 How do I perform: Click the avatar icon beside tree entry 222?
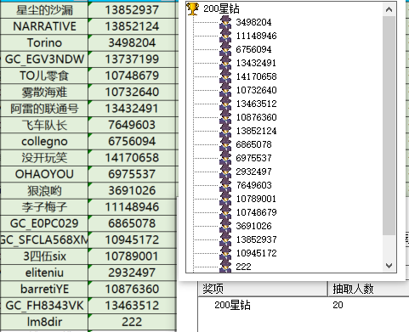click(225, 267)
